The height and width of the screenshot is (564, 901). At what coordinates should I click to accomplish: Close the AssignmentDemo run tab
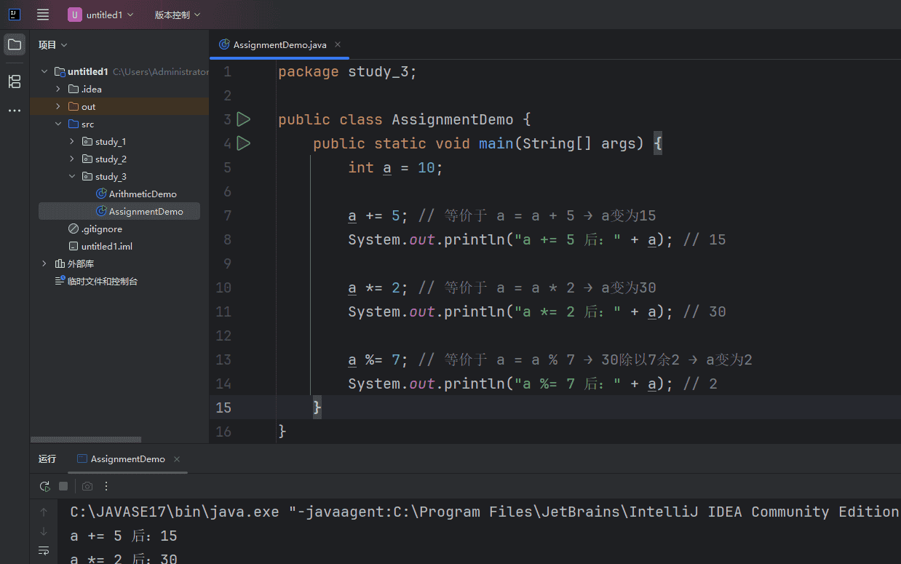pos(177,459)
